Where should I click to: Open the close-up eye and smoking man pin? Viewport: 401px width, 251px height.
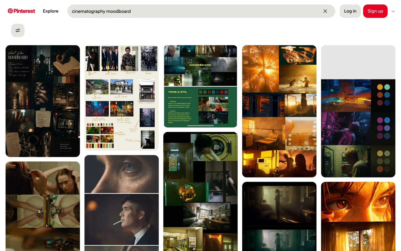click(x=122, y=203)
